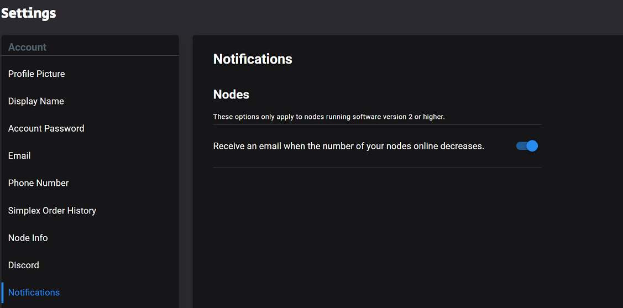The height and width of the screenshot is (308, 623).
Task: Click the Account section header
Action: point(28,48)
